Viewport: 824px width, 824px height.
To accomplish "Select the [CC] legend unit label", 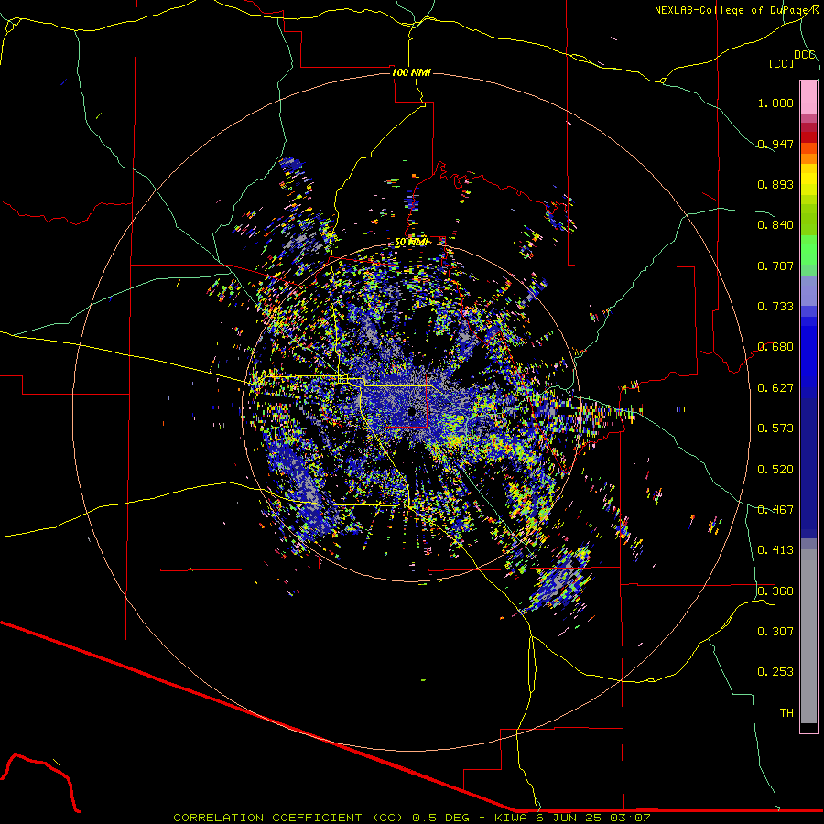I will tap(782, 63).
